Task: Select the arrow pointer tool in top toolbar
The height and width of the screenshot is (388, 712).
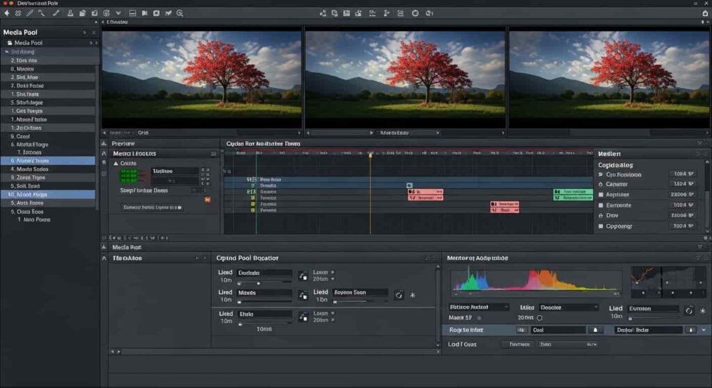Action: pos(7,13)
